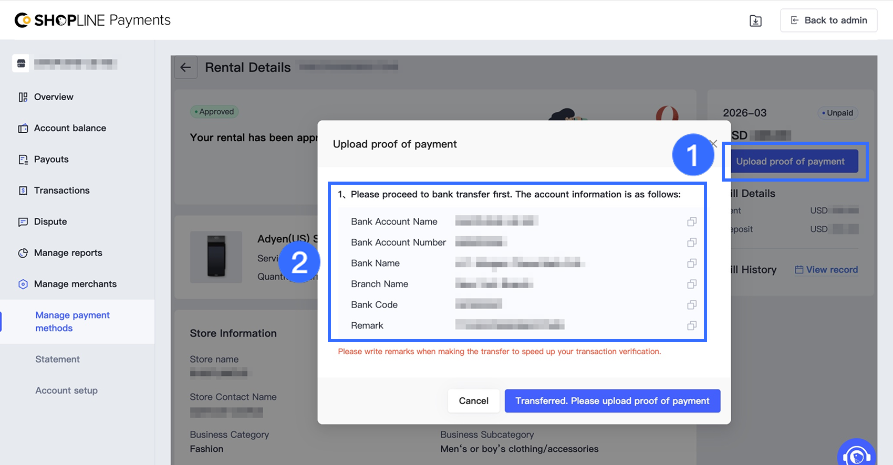893x465 pixels.
Task: Open the Transactions section
Action: pos(61,191)
